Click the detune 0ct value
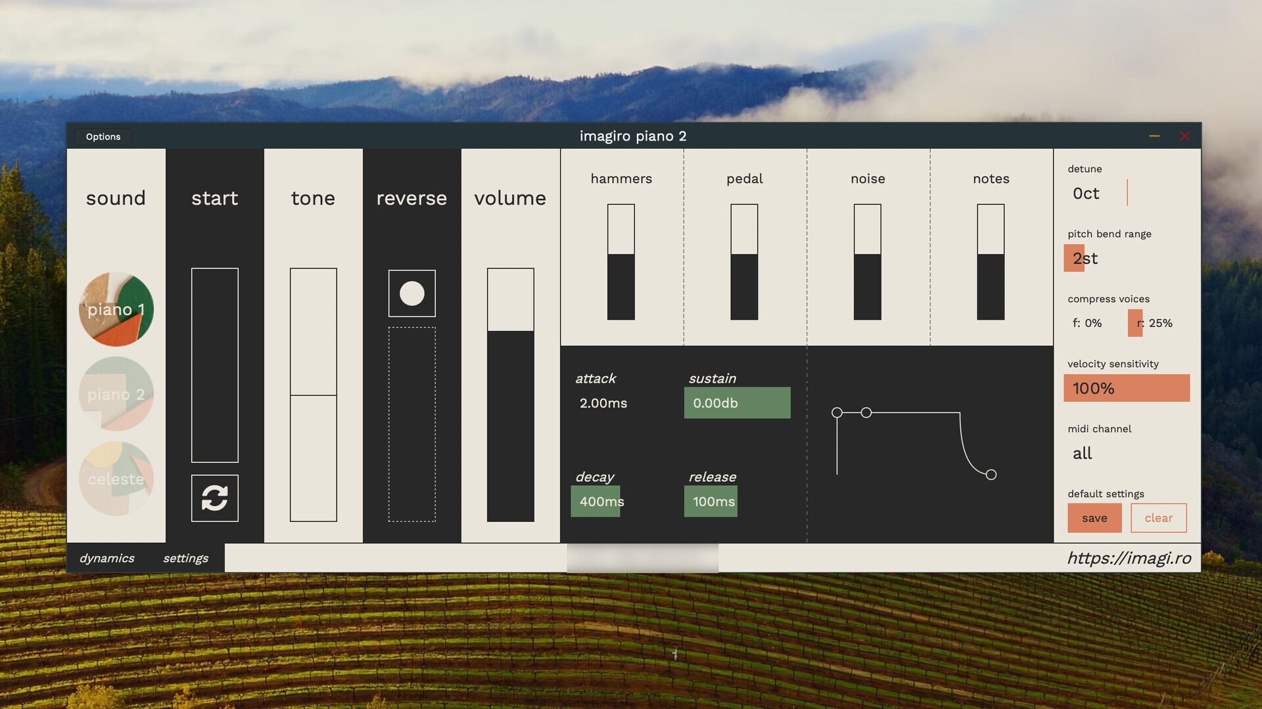 point(1086,194)
